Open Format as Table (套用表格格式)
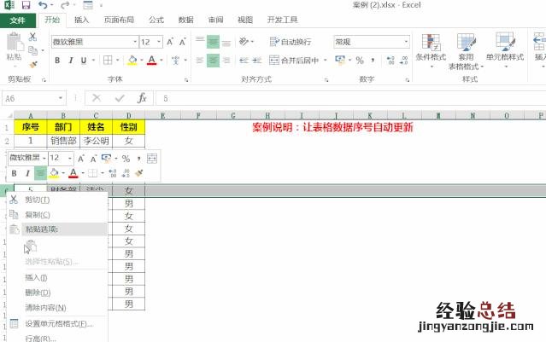Viewport: 546px width, 342px height. point(466,51)
